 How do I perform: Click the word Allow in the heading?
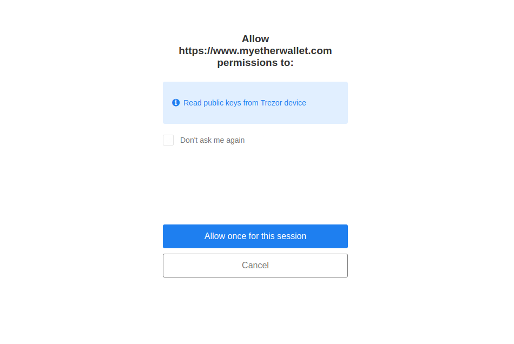click(x=255, y=39)
